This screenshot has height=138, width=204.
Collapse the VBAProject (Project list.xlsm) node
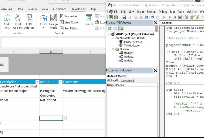(x=109, y=34)
